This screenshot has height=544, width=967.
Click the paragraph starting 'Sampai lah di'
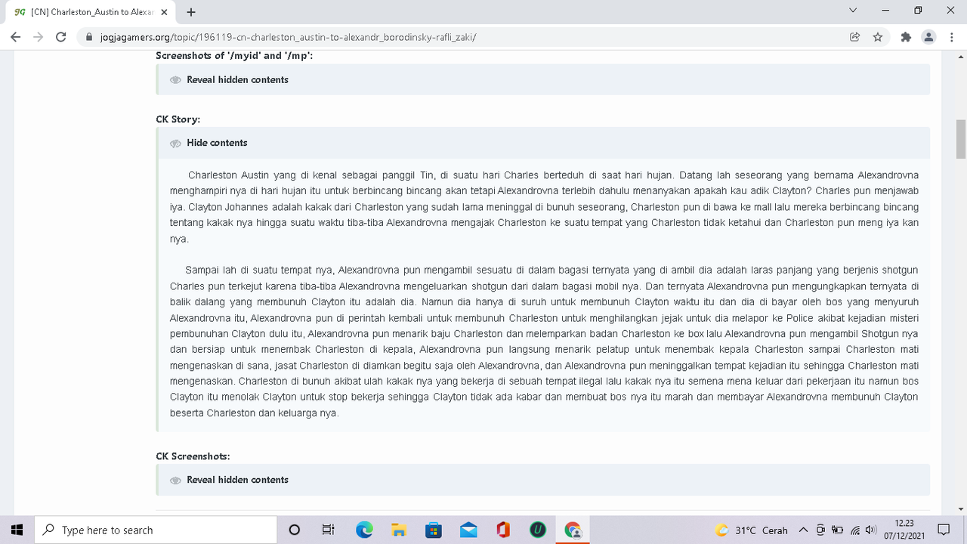click(x=544, y=342)
